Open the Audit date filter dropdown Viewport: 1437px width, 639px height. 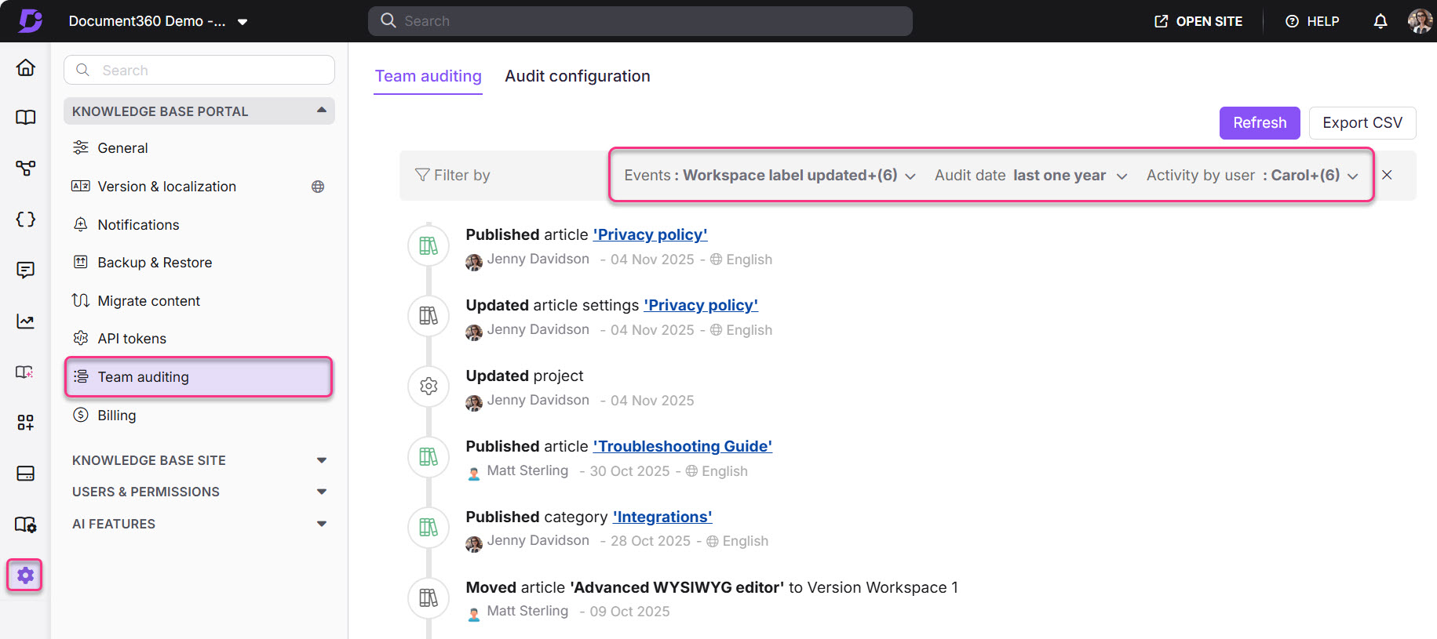point(1031,175)
